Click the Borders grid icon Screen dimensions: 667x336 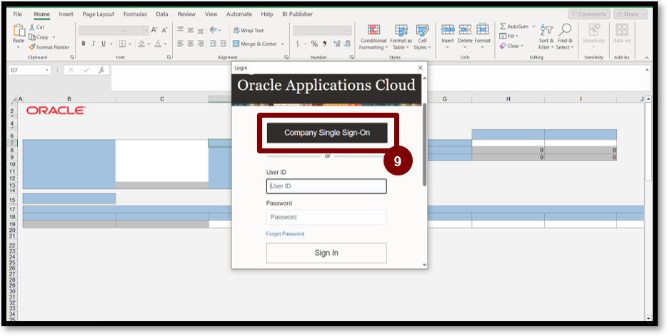tap(122, 44)
